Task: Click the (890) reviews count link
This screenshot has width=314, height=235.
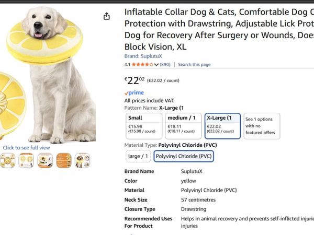Action: coord(165,65)
